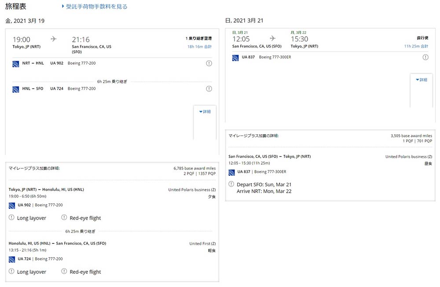Click Arrive NRT: Mon, Mar 22 text

264,191
